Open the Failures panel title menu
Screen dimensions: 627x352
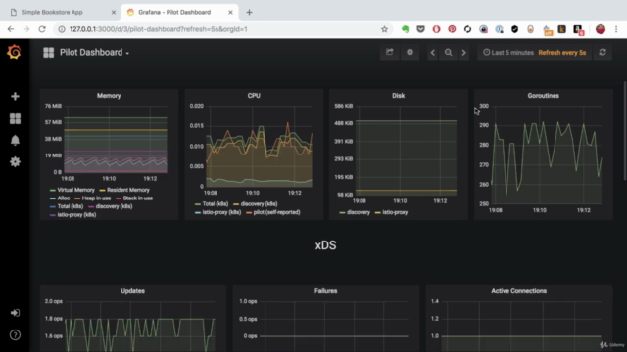click(x=325, y=291)
